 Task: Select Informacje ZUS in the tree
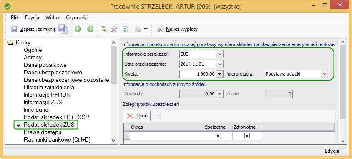(43, 102)
